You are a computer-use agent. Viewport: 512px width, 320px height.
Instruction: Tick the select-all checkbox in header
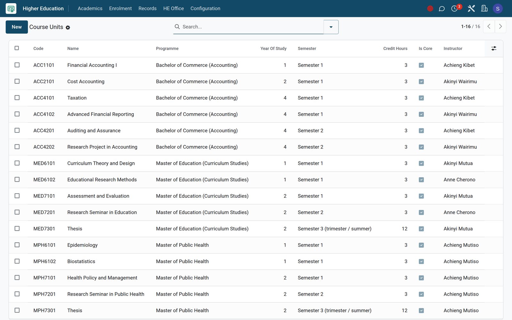(17, 48)
